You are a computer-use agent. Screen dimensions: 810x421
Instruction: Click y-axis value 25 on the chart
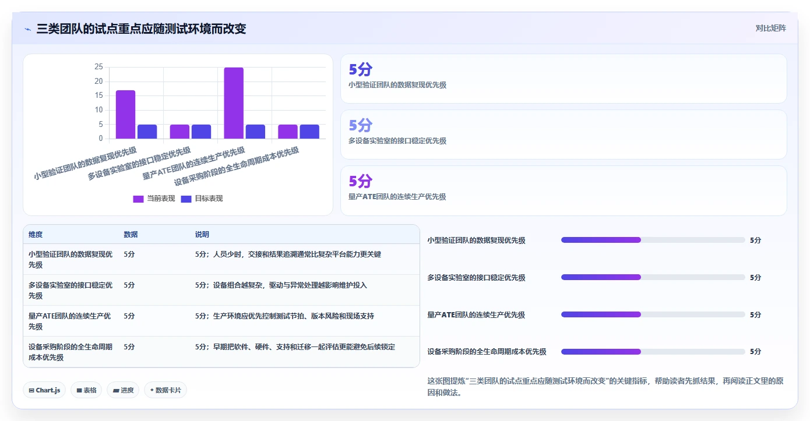(98, 67)
